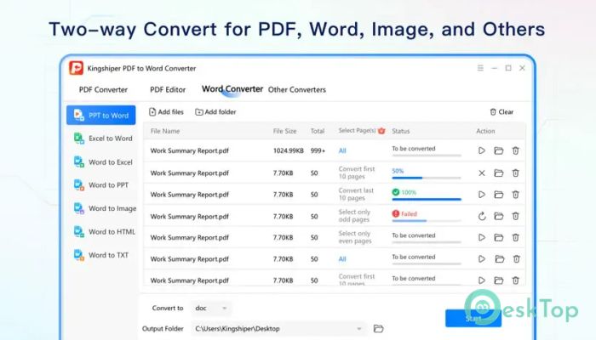Change 'Convert first 10 pages' in 50% row
The height and width of the screenshot is (340, 596).
click(x=357, y=173)
